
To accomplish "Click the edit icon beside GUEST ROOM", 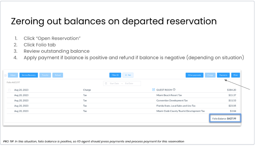I will point(153,90).
